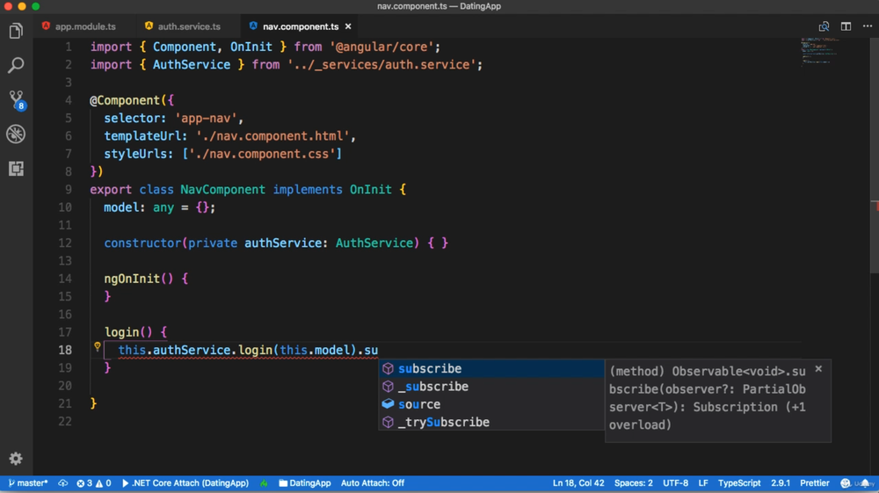Choose the subscribe suggestion
The image size is (879, 493).
click(491, 368)
